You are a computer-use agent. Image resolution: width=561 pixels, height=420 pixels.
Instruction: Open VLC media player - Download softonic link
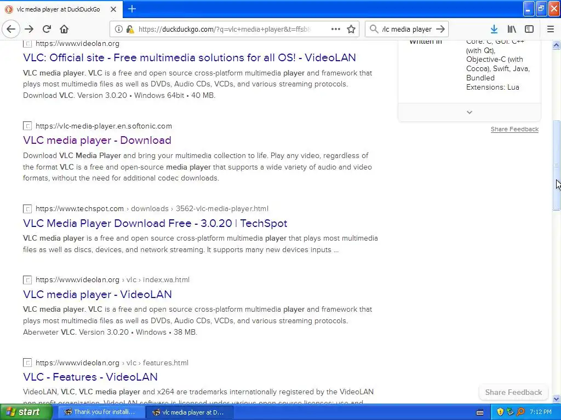[97, 140]
